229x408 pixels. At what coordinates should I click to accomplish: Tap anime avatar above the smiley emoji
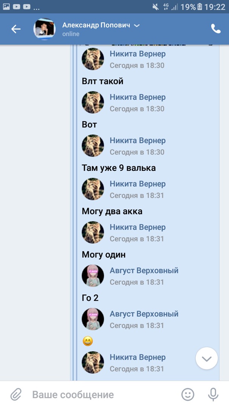93,320
